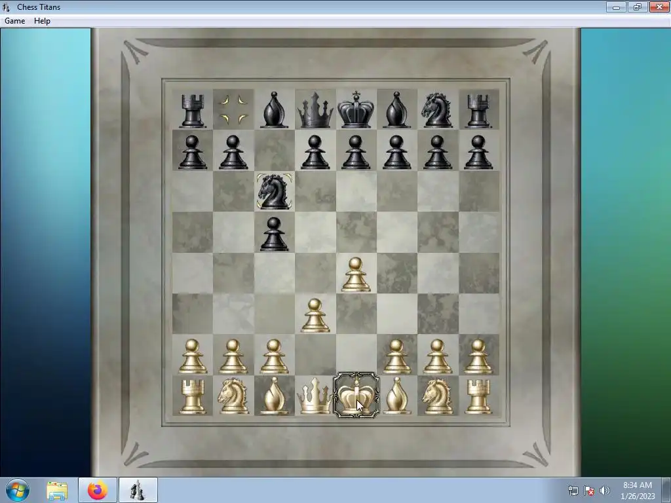Click the taskbar clock showing 8:34 AM
This screenshot has height=503, width=671.
tap(637, 491)
